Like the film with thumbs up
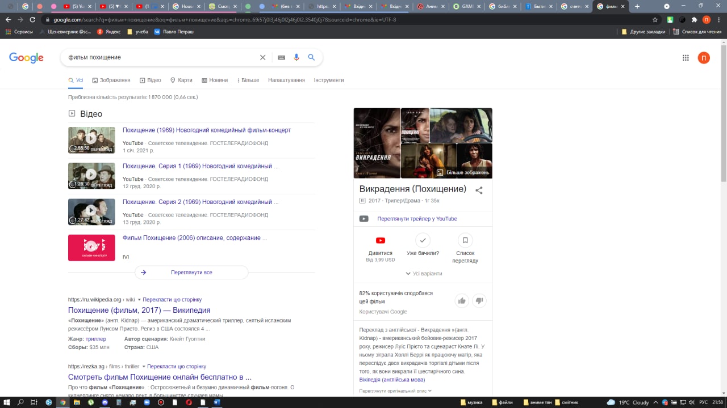The image size is (727, 408). tap(462, 300)
